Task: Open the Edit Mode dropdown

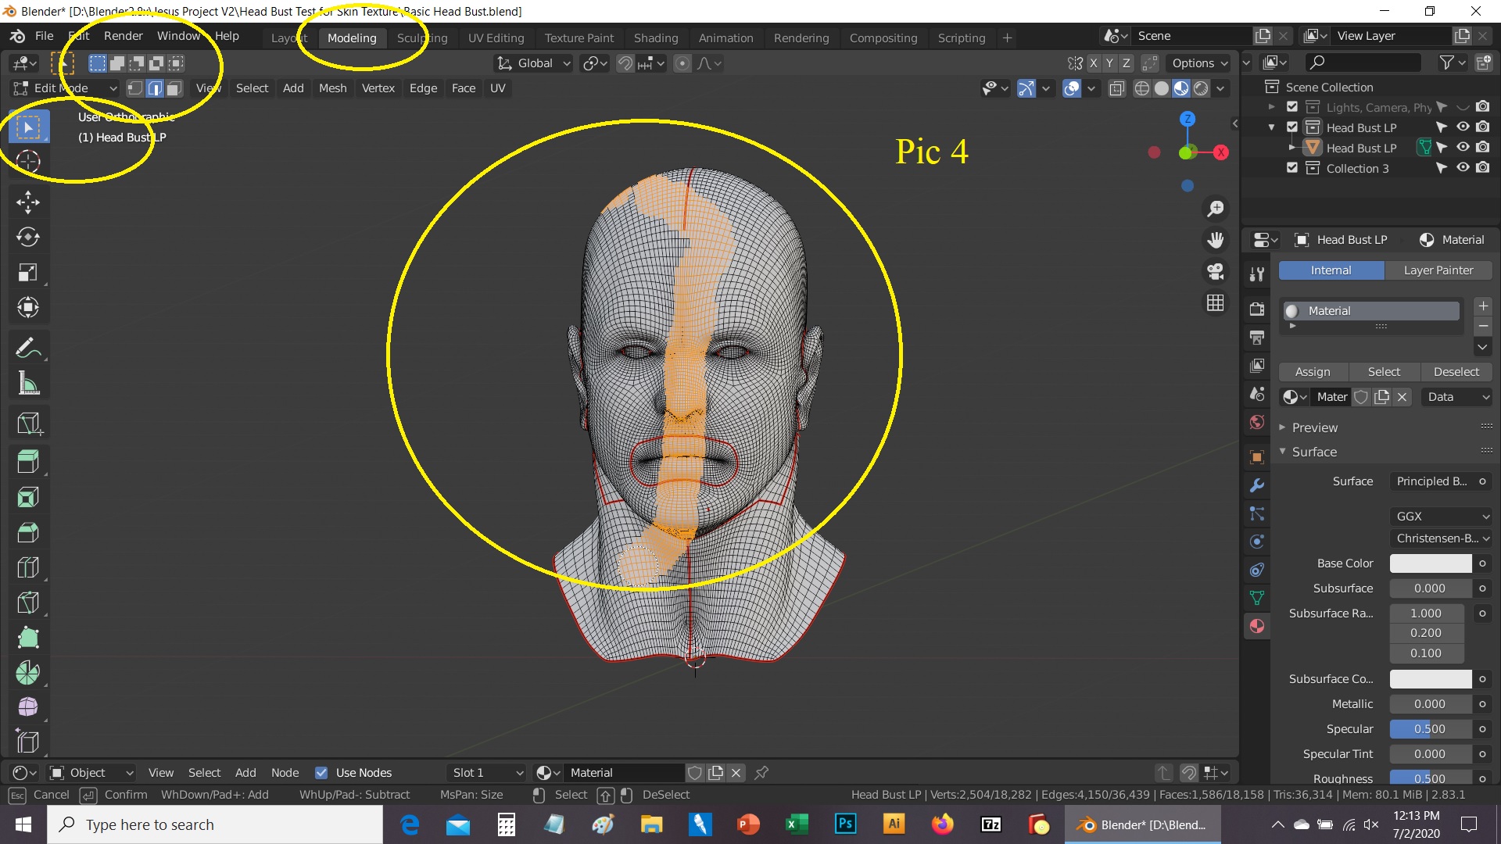Action: point(66,88)
